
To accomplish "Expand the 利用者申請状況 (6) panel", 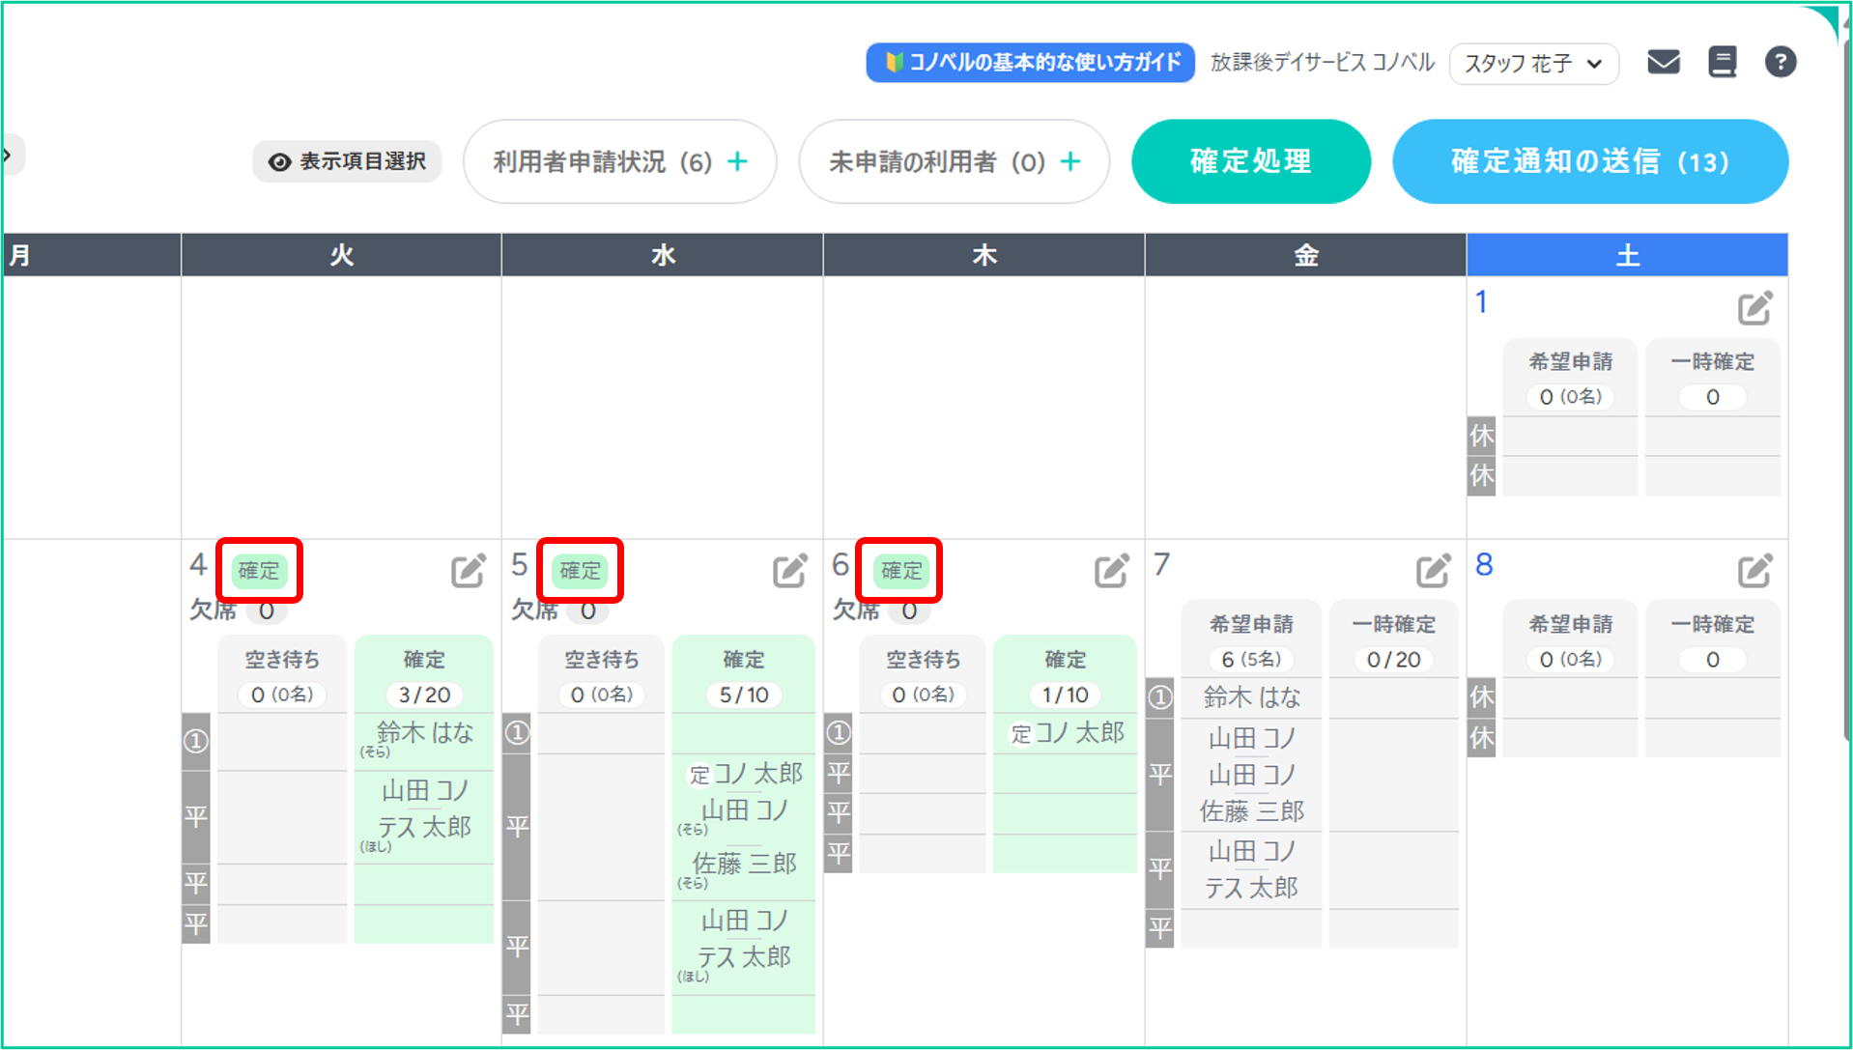I will 619,161.
